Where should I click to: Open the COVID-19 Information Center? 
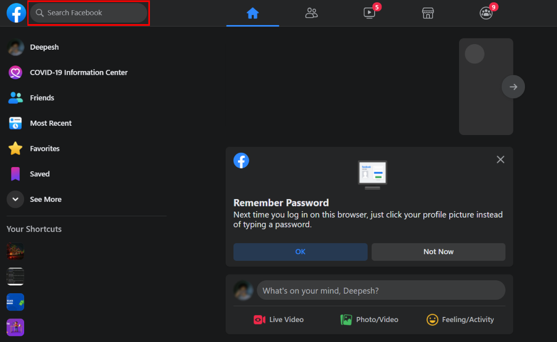78,72
